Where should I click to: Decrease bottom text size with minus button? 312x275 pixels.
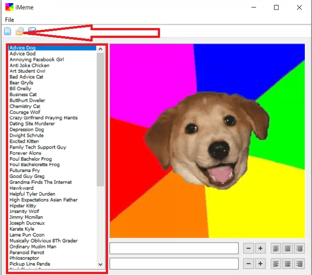pos(249,263)
